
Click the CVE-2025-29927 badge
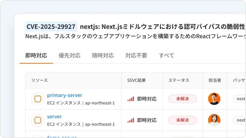pyautogui.click(x=51, y=27)
